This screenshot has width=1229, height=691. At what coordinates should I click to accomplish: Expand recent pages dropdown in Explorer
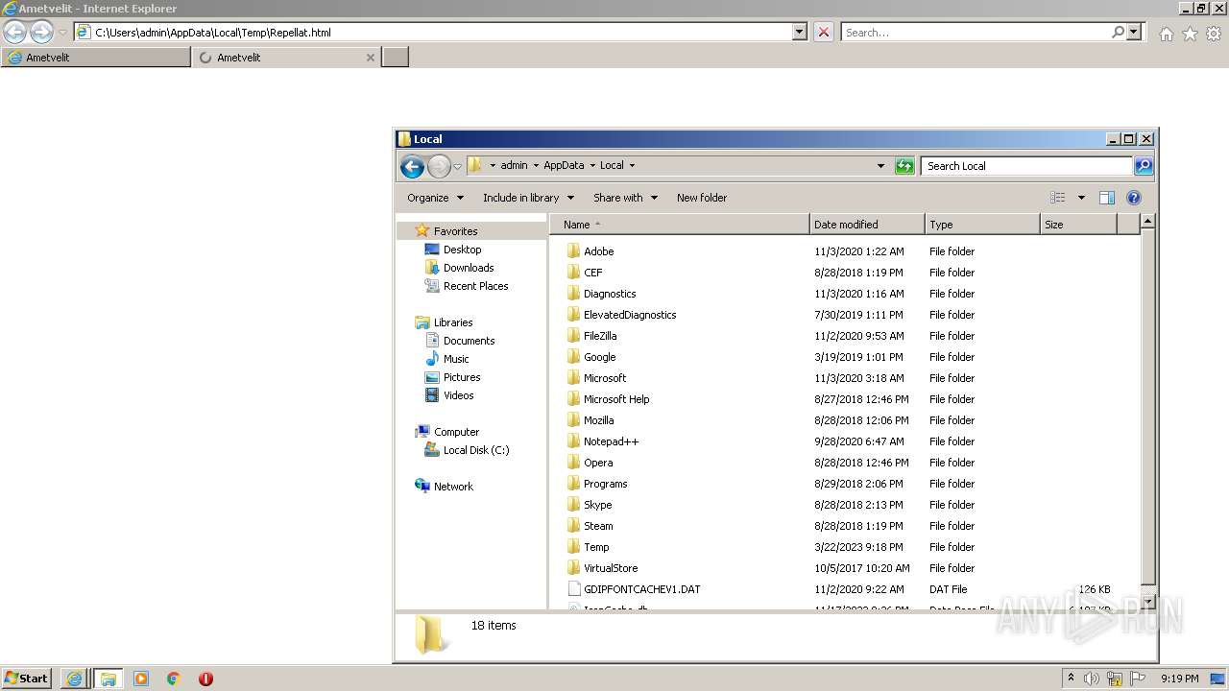pos(457,166)
